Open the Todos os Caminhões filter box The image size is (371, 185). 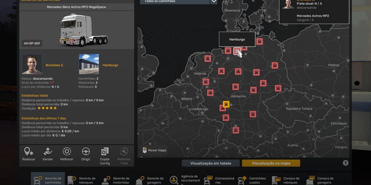[175, 2]
